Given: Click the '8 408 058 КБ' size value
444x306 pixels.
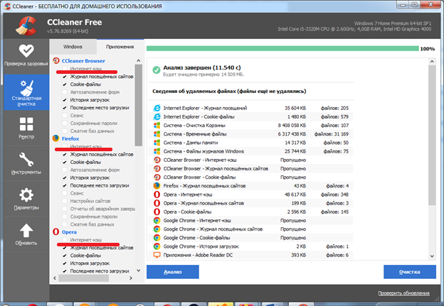Looking at the screenshot, I should (292, 125).
